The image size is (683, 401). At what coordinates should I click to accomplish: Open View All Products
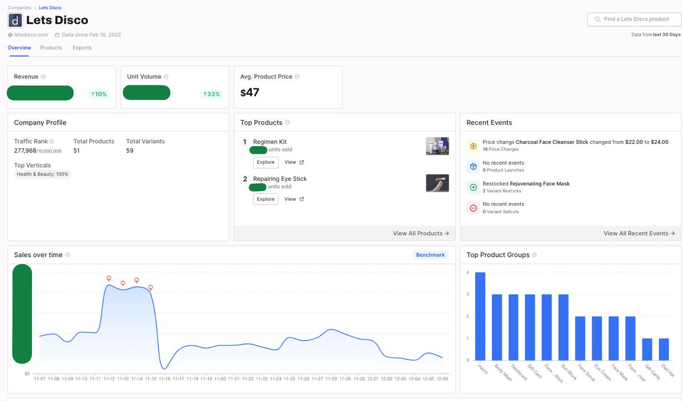[x=421, y=233]
